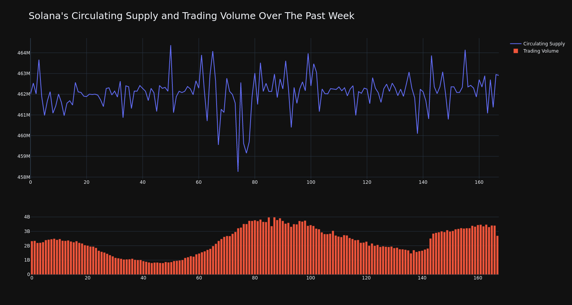Click the supply chart x-axis label 60
572x305 pixels.
(x=199, y=182)
